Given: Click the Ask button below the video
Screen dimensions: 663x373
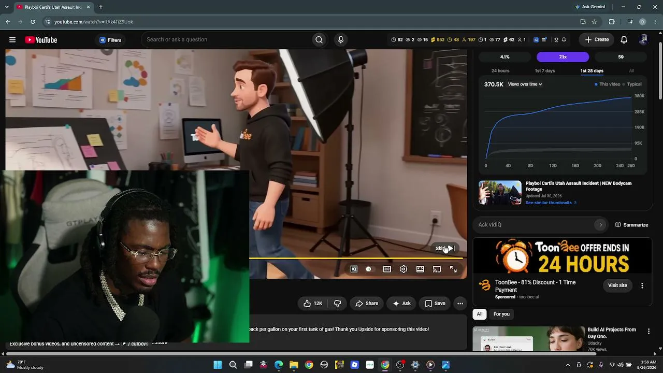Looking at the screenshot, I should [x=401, y=304].
